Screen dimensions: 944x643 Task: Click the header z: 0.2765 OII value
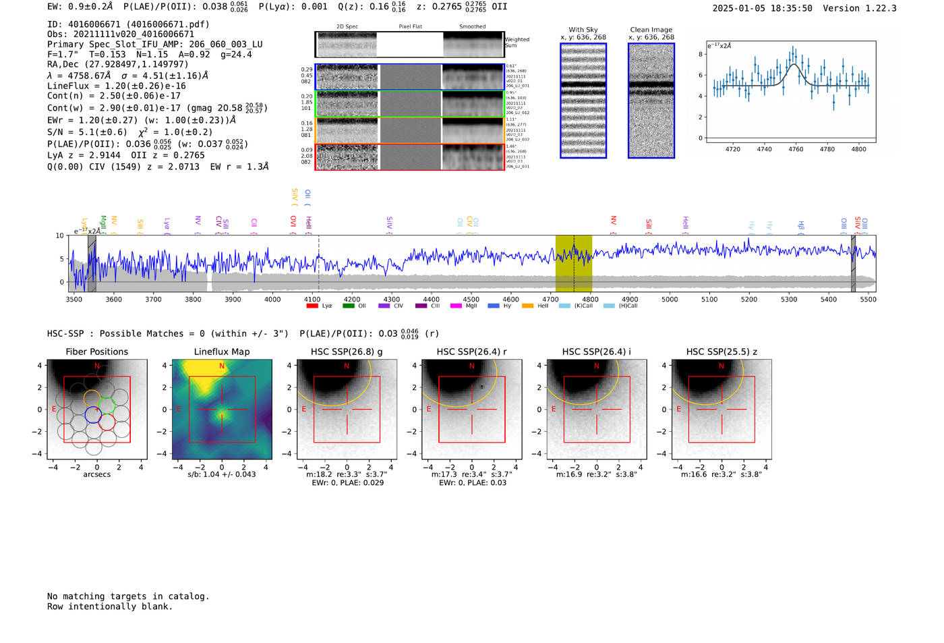(461, 7)
